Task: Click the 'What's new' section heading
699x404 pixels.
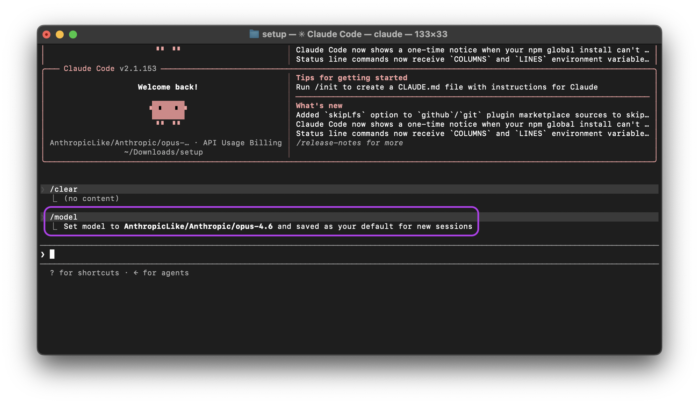Action: click(x=319, y=105)
